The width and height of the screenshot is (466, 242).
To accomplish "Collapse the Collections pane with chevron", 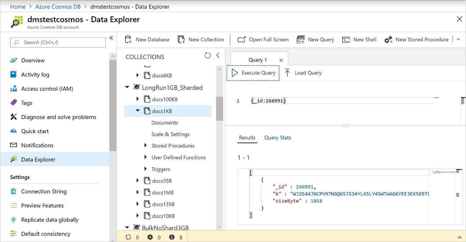I will pyautogui.click(x=218, y=55).
